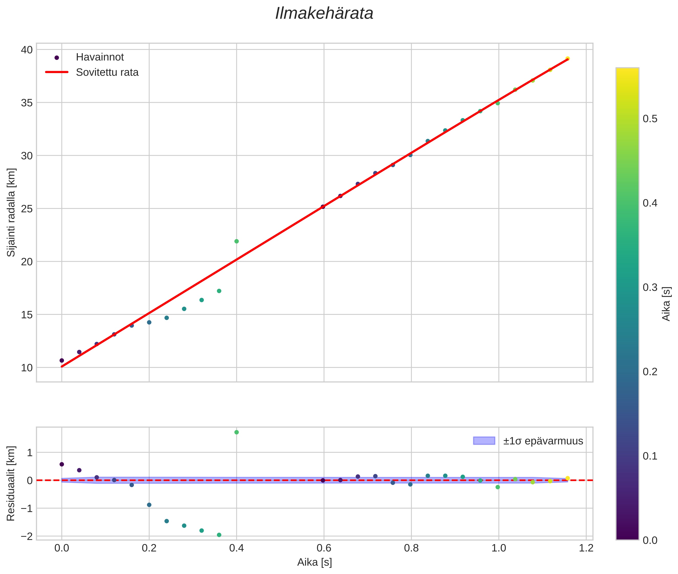Click the yellow top of the colorbar
678x574 pixels.
coord(627,71)
